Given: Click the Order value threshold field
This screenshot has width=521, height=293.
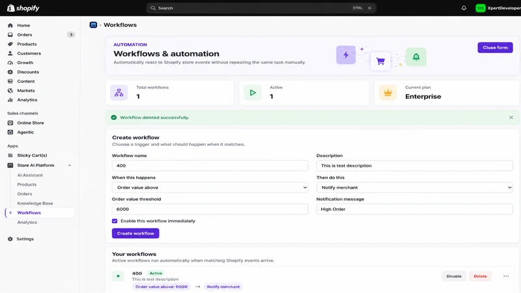Looking at the screenshot, I should click(210, 209).
